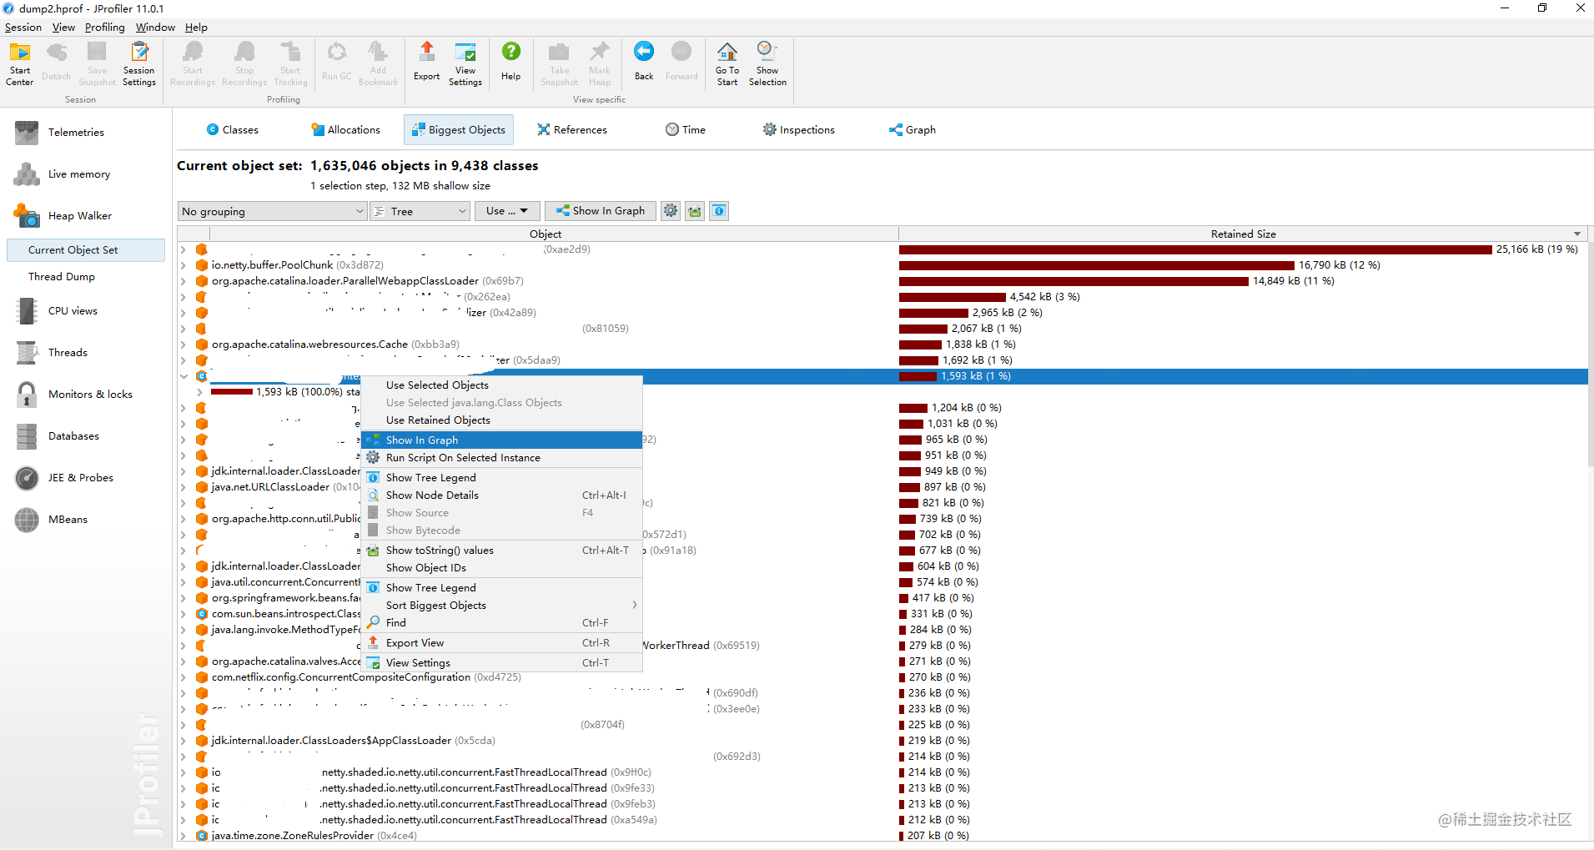Select Current Object Set in sidebar
The height and width of the screenshot is (850, 1594).
point(86,250)
